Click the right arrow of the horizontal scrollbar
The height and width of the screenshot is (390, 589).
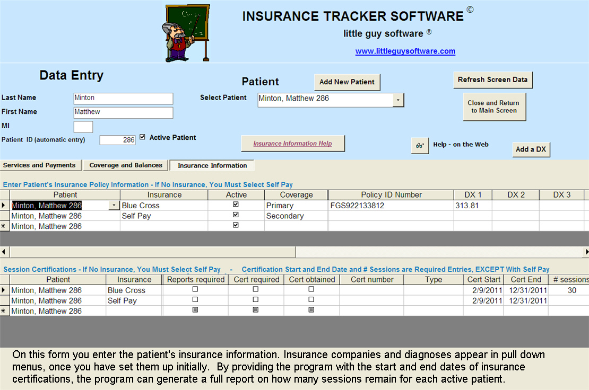pos(585,252)
